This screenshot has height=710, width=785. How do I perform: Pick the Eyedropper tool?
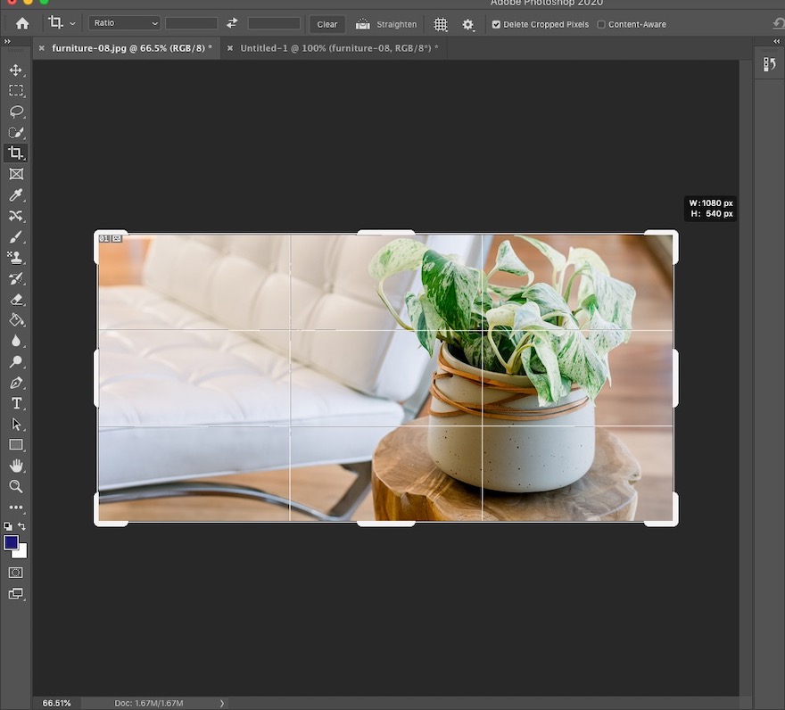[x=16, y=195]
